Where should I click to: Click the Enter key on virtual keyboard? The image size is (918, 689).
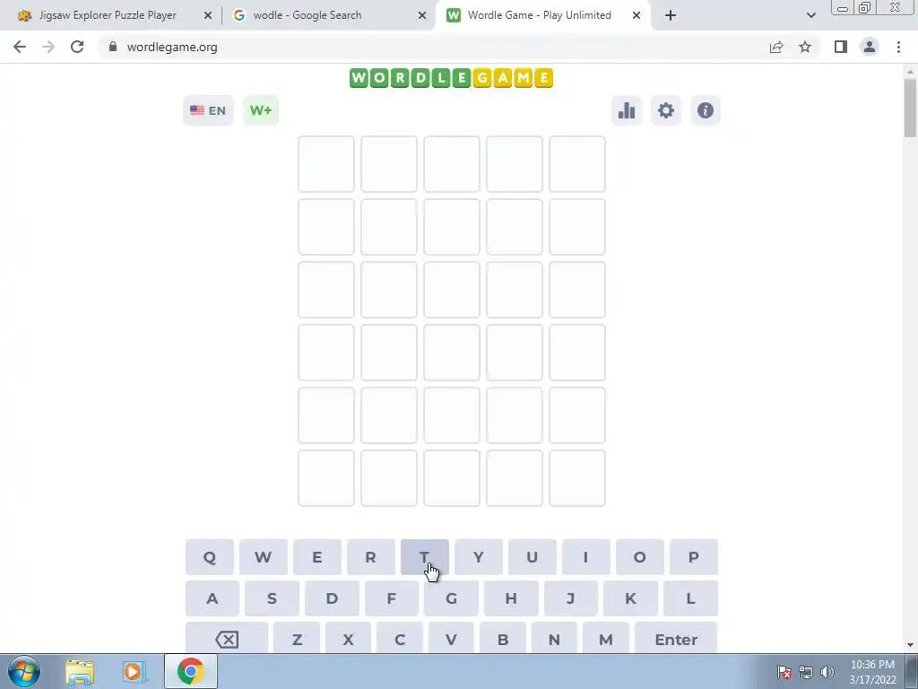coord(676,639)
